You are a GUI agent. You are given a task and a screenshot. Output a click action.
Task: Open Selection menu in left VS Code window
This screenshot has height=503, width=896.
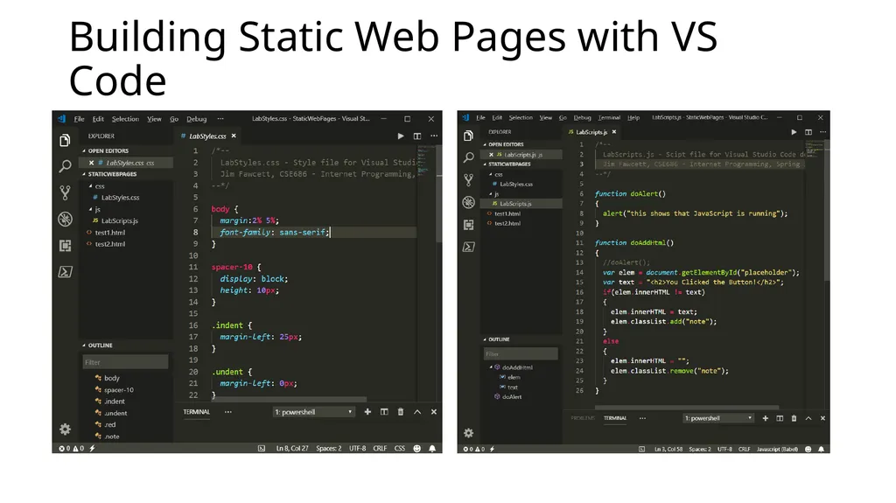pos(125,119)
